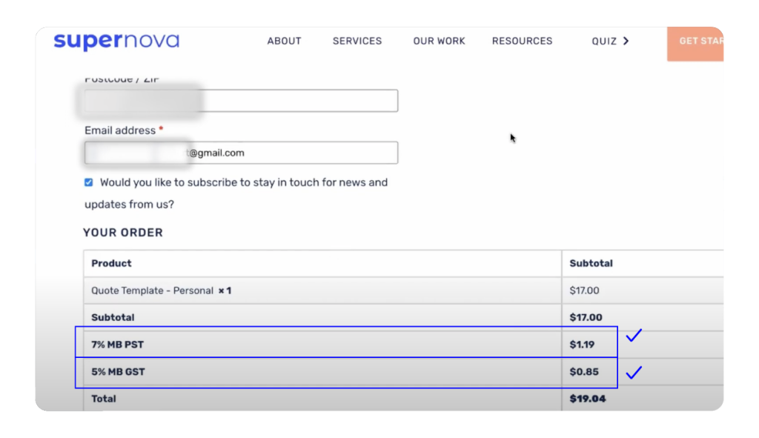Open the QUIZ menu item

pyautogui.click(x=603, y=41)
